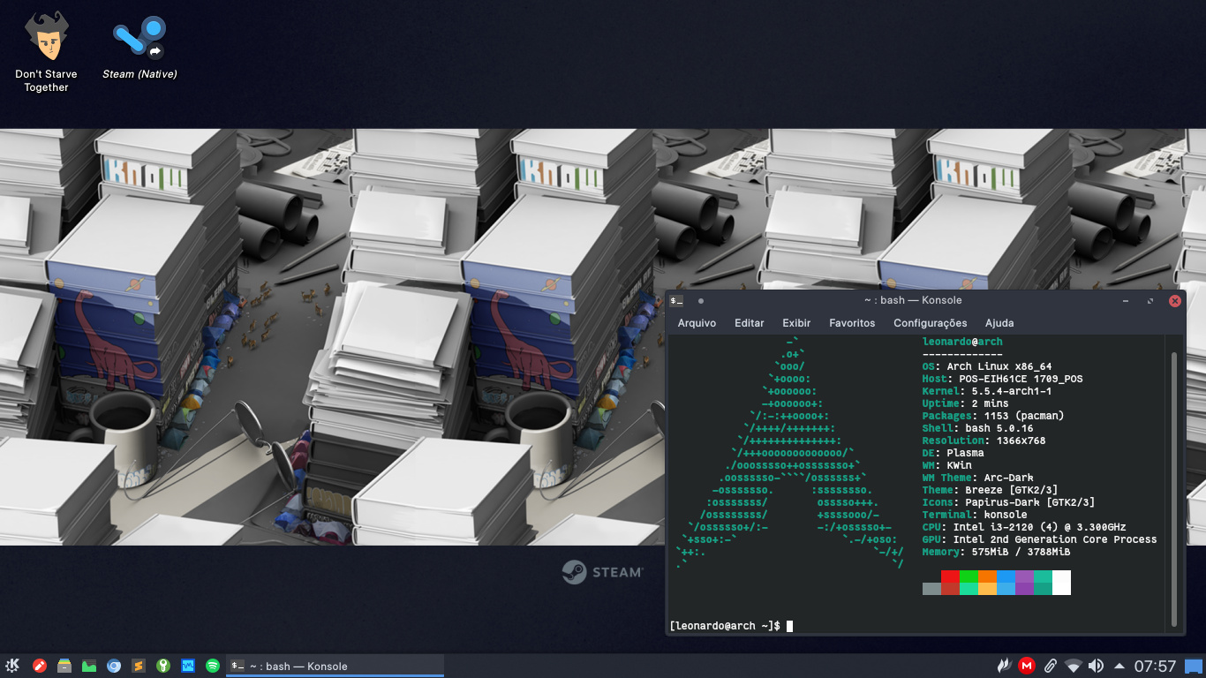
Task: Open the clipboard paperclip tray icon
Action: pyautogui.click(x=1051, y=666)
